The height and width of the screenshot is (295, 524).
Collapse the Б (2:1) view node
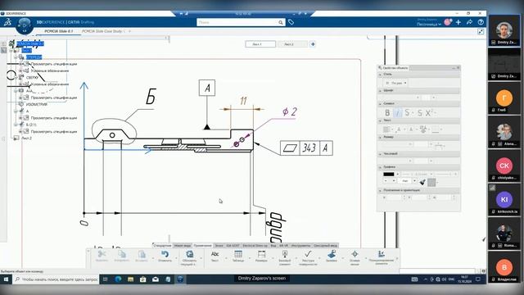(x=16, y=125)
